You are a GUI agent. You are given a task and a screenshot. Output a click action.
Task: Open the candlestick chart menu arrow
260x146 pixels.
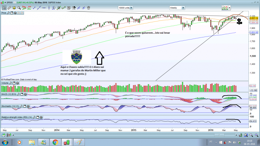[5, 2]
